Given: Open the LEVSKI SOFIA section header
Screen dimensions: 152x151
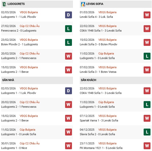Looking at the screenshot, I should [94, 4].
